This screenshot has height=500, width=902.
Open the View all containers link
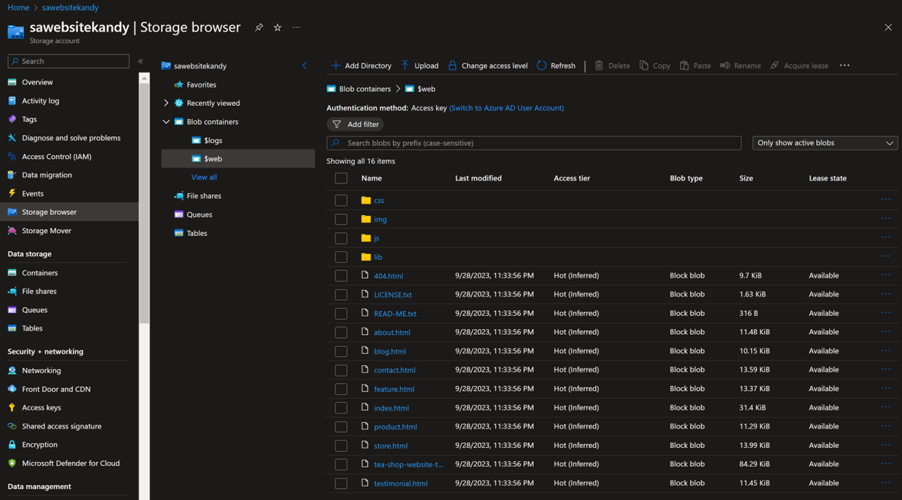pos(204,177)
